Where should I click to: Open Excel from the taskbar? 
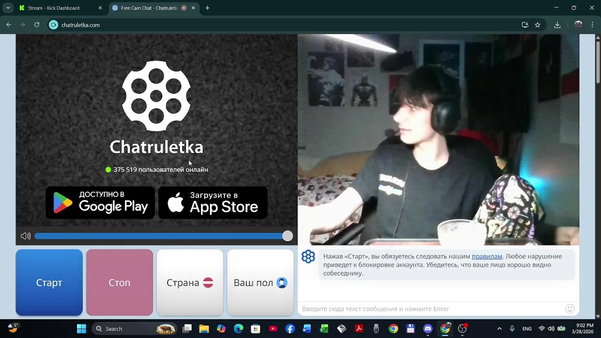(324, 329)
